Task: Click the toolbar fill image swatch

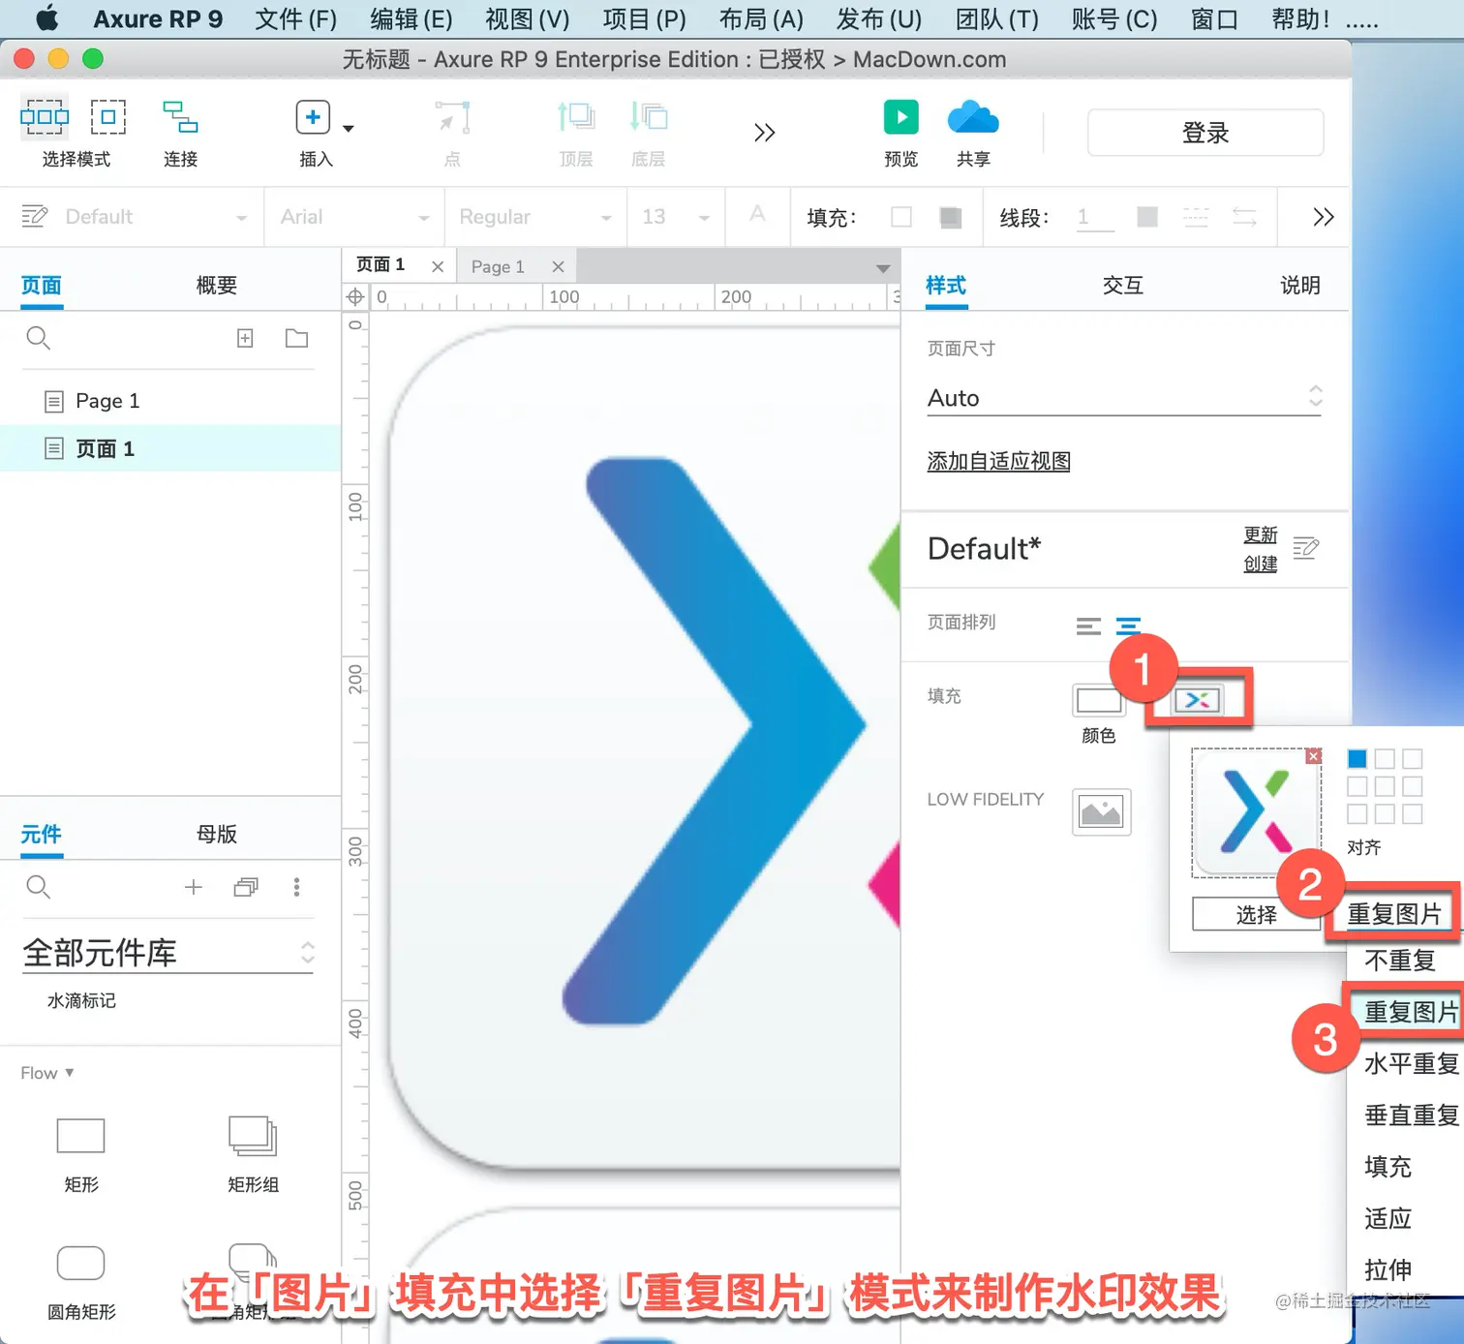Action: pyautogui.click(x=951, y=217)
